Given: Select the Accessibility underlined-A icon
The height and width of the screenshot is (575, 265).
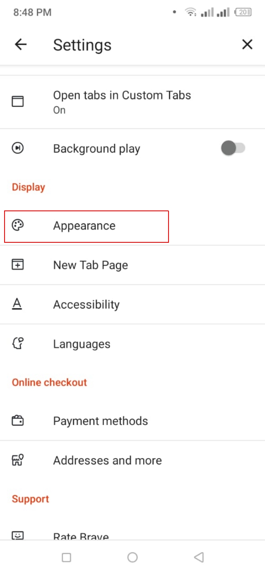Looking at the screenshot, I should click(x=17, y=304).
